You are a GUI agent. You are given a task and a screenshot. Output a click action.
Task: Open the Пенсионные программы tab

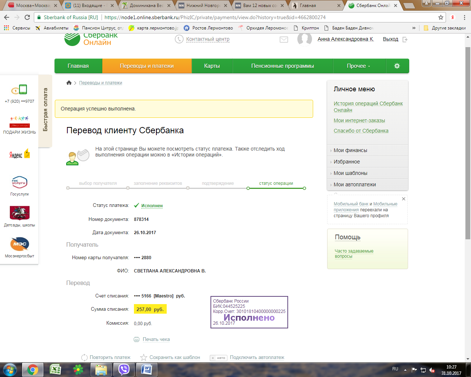pyautogui.click(x=283, y=66)
